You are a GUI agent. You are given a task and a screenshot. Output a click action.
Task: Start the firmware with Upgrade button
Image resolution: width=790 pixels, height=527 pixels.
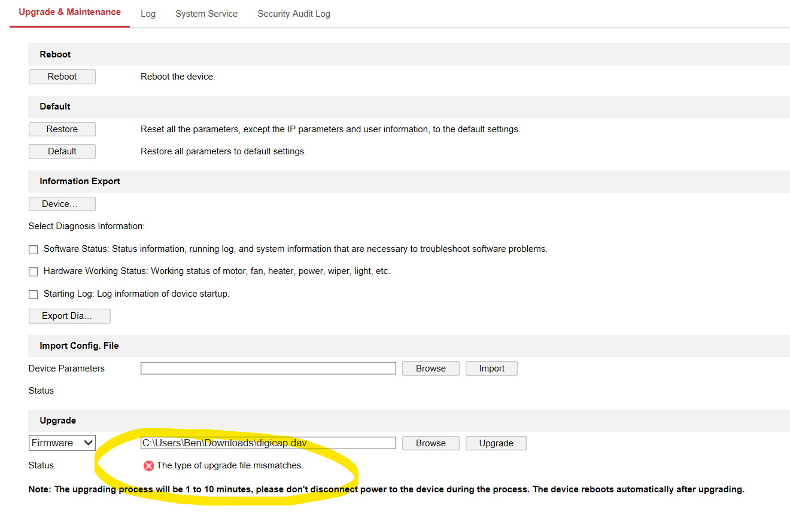coord(496,443)
